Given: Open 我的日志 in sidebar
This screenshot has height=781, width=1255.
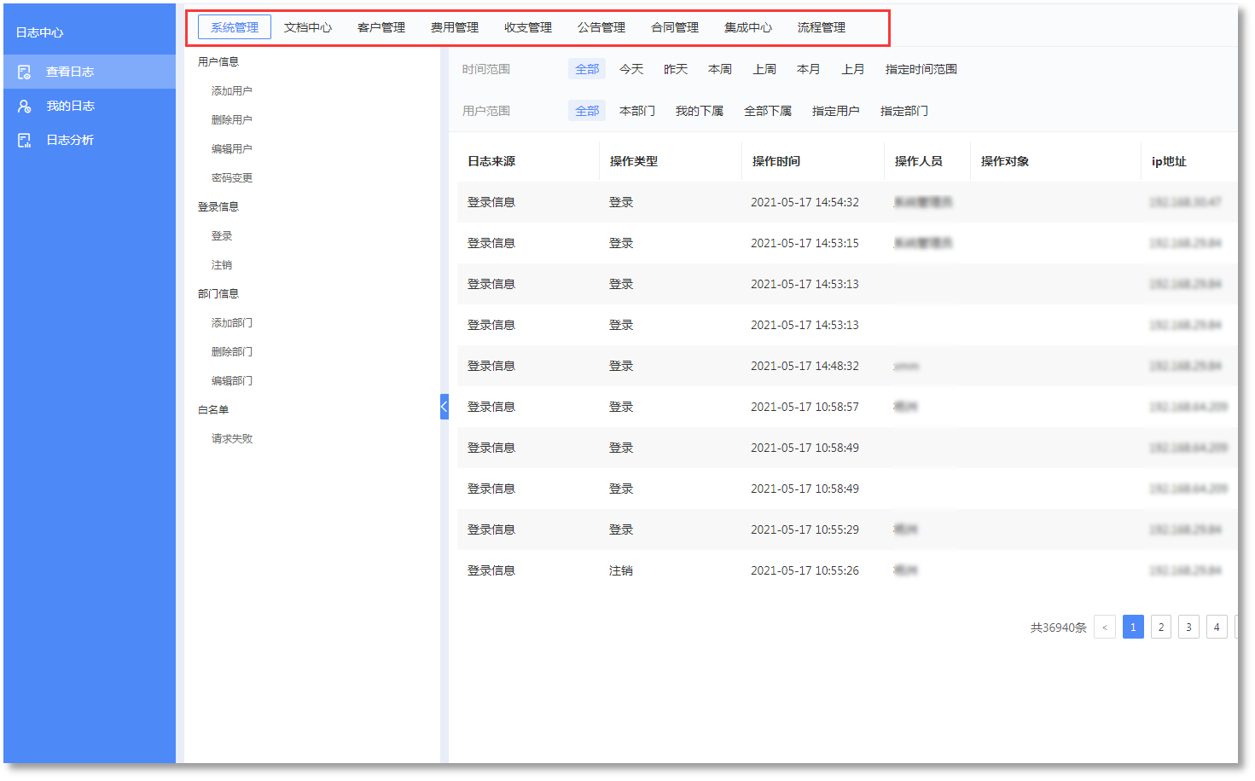Looking at the screenshot, I should [x=90, y=106].
